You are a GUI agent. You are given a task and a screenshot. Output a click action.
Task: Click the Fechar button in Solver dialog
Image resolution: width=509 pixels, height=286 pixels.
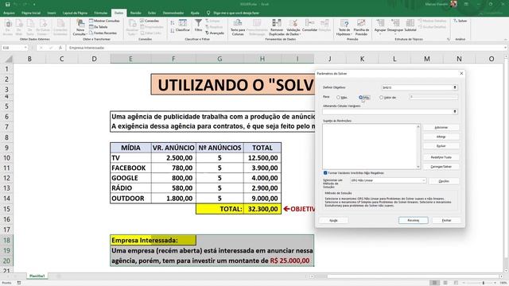tap(446, 220)
